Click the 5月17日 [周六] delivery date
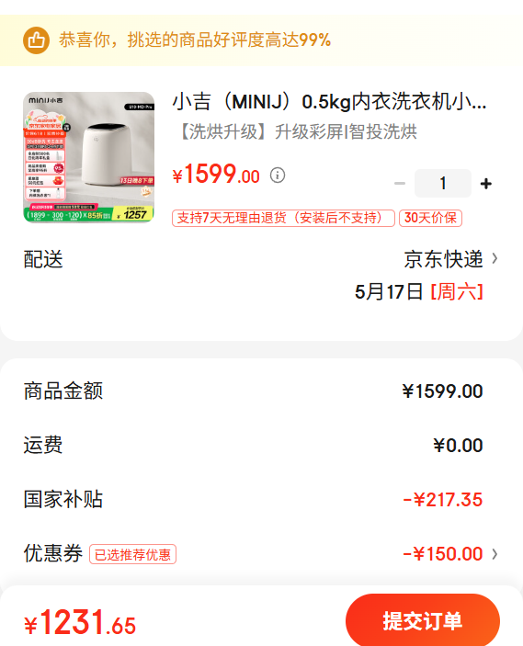523x646 pixels. tap(419, 291)
